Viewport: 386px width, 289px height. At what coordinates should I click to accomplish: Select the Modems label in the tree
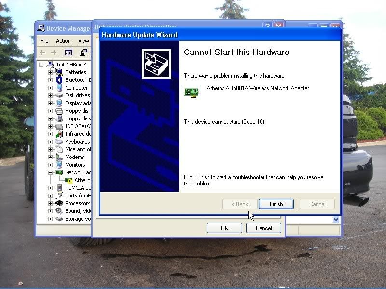point(75,157)
